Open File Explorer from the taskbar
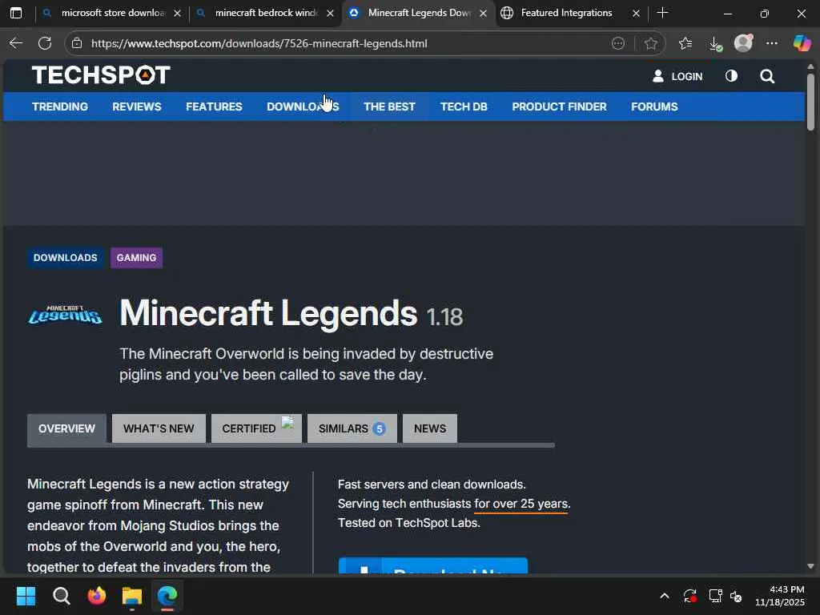Screen dimensions: 820x615 (132, 596)
